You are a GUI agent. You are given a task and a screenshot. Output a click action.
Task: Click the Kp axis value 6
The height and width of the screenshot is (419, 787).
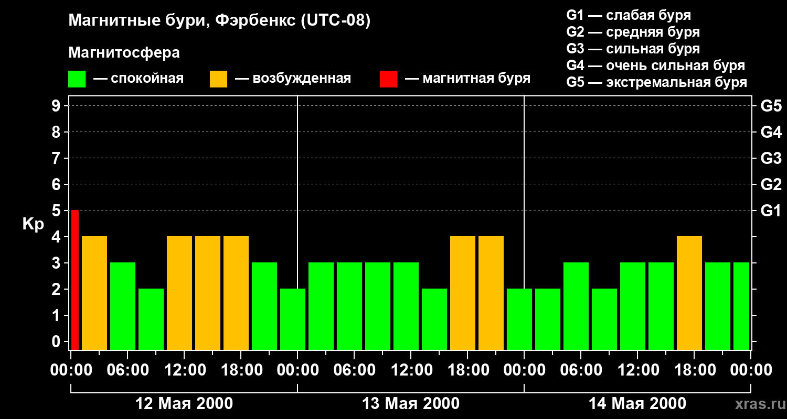57,185
